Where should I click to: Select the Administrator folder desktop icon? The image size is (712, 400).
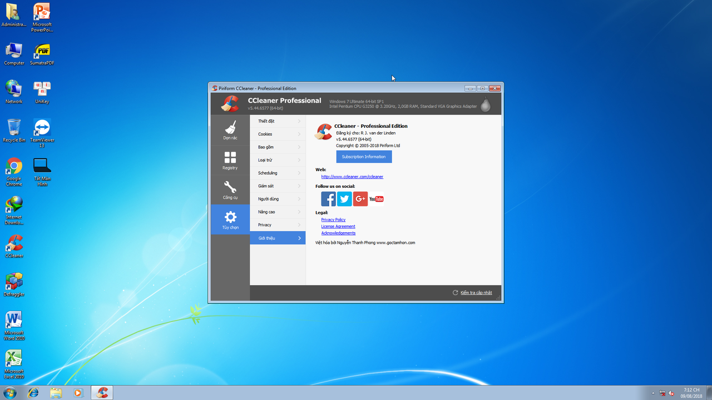[x=13, y=15]
